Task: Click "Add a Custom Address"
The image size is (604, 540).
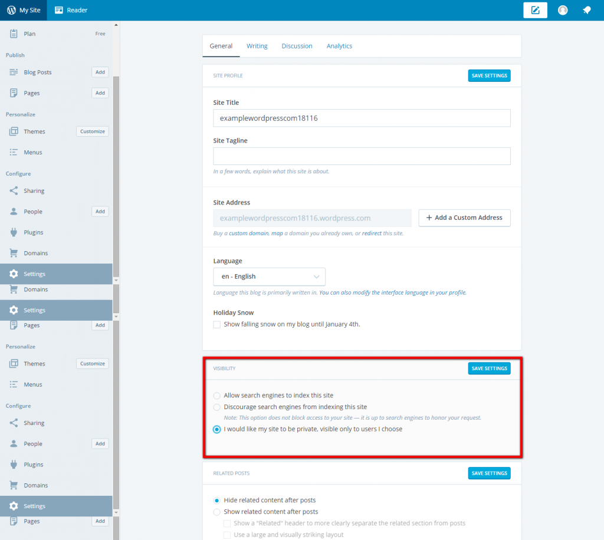Action: tap(464, 218)
